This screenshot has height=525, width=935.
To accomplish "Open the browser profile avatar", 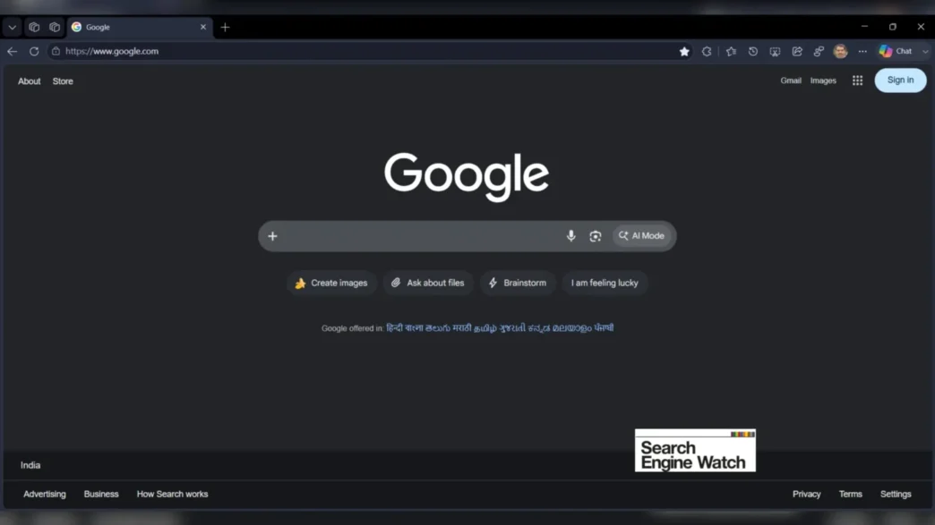I will 841,51.
